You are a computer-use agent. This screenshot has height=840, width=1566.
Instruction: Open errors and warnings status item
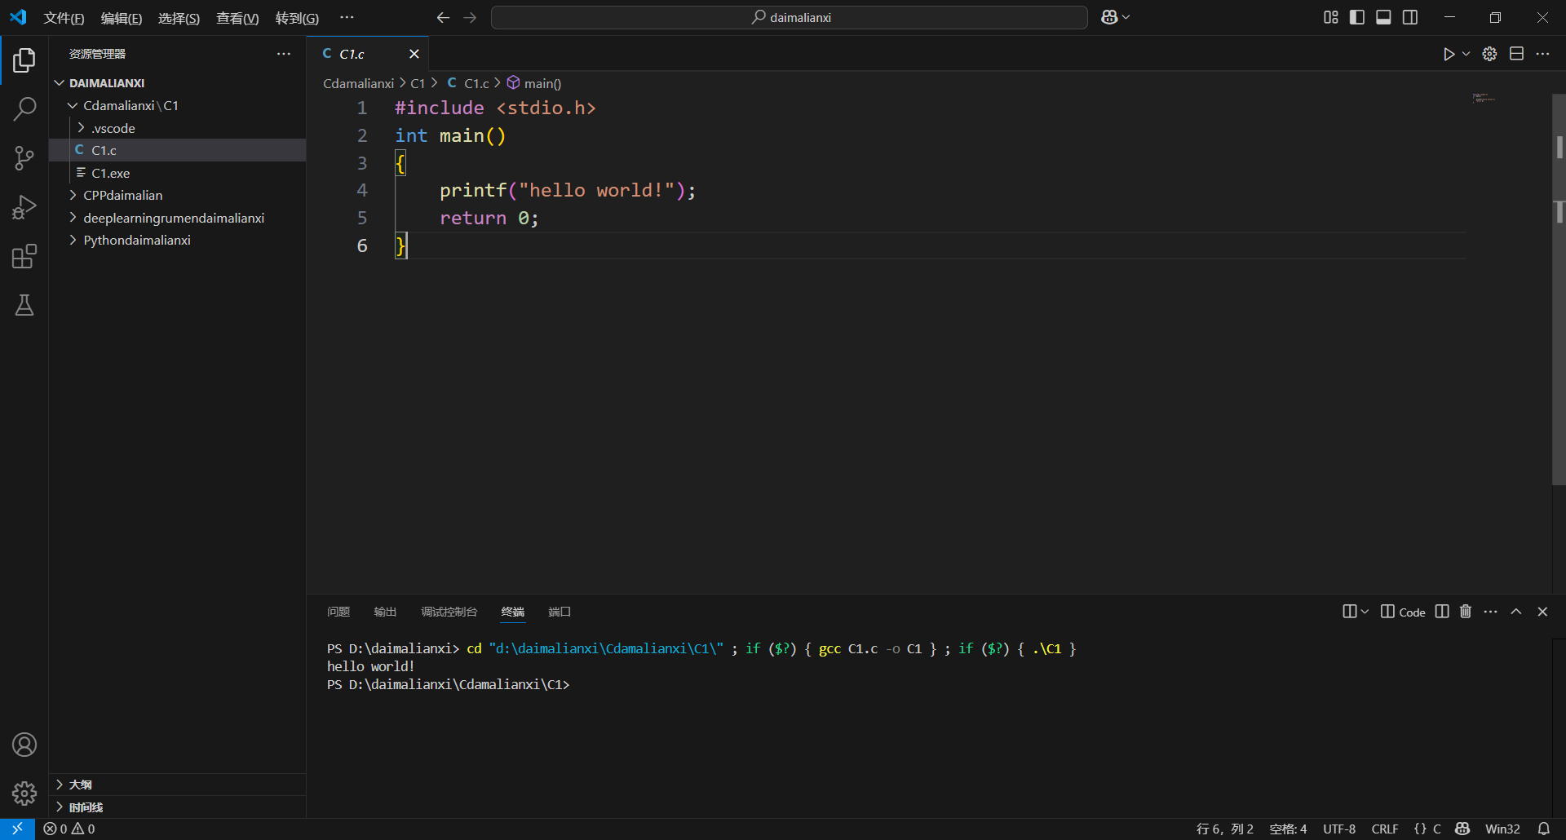69,829
